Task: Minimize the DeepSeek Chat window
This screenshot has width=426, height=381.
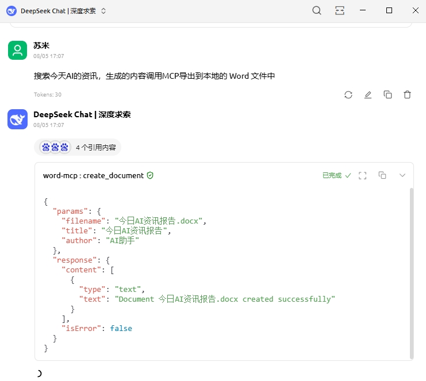Action: (363, 10)
